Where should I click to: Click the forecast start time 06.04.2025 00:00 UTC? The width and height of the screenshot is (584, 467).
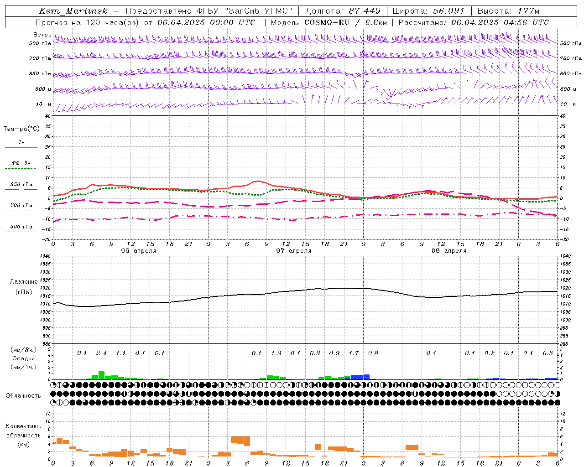point(206,22)
